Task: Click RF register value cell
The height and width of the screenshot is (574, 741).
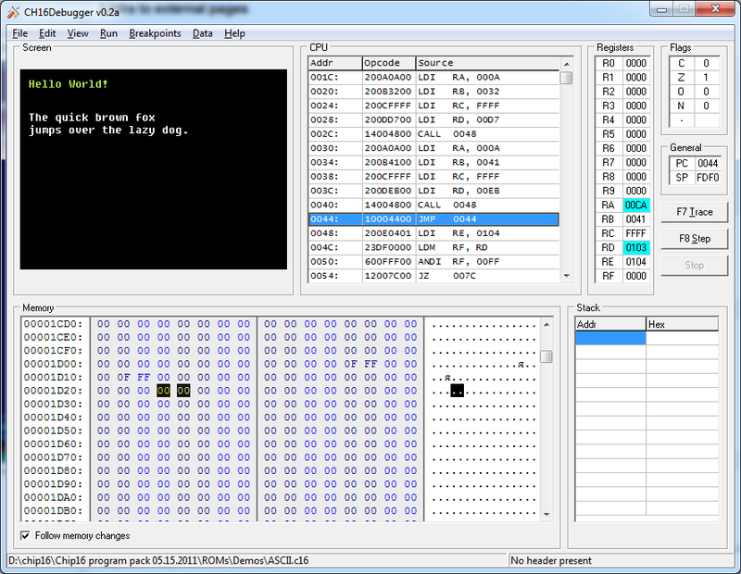Action: [636, 276]
